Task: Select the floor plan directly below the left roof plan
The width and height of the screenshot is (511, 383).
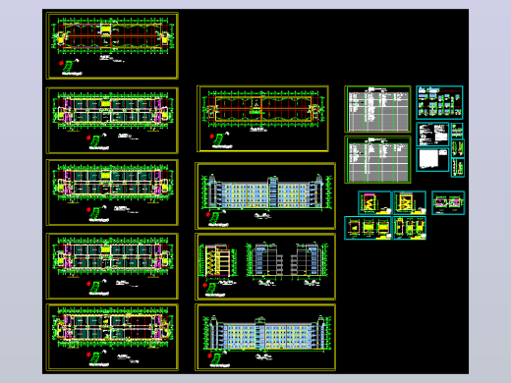Action: coord(112,120)
